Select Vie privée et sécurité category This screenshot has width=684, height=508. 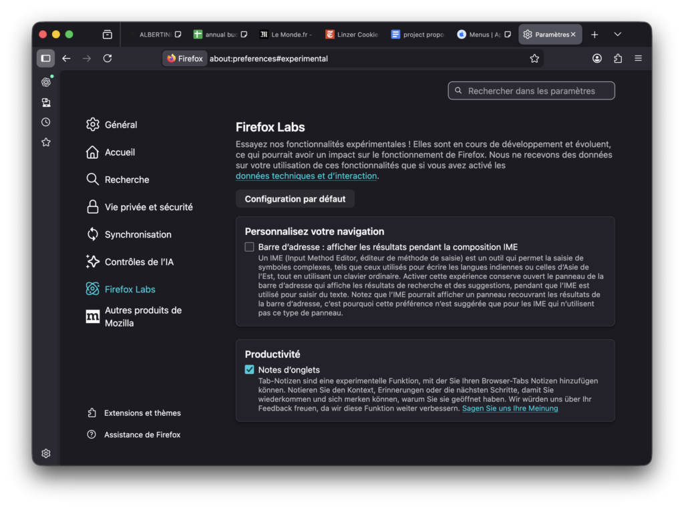tap(148, 207)
